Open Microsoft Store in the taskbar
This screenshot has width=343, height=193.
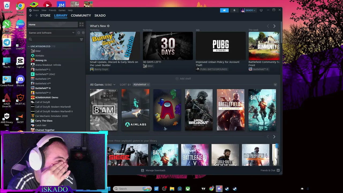click(x=180, y=189)
